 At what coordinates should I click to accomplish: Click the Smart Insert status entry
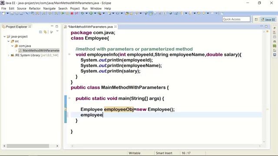click(164, 153)
